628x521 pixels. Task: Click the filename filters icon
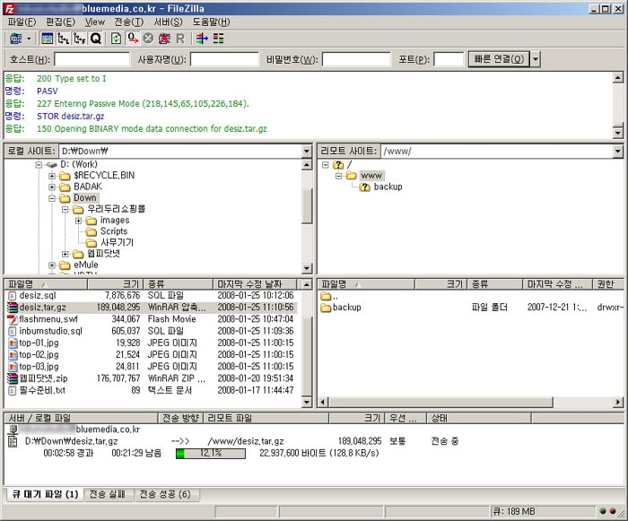[x=219, y=39]
